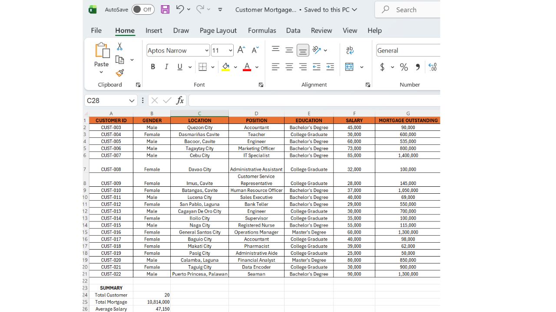Align text right in Alignment group

click(x=303, y=67)
